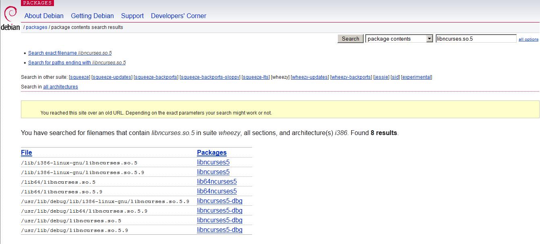Image resolution: width=540 pixels, height=244 pixels.
Task: Open the package contents dropdown
Action: click(x=399, y=39)
